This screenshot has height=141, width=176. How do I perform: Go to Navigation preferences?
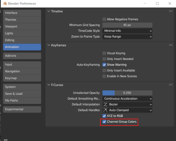click(22, 72)
